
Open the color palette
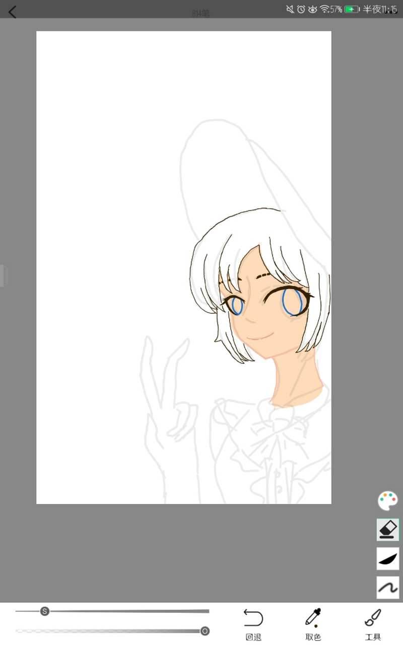[x=387, y=501]
